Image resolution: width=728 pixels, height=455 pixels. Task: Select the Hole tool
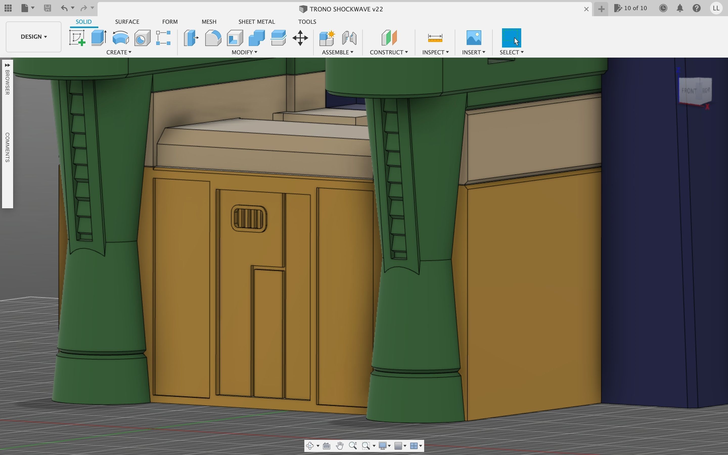pyautogui.click(x=142, y=38)
